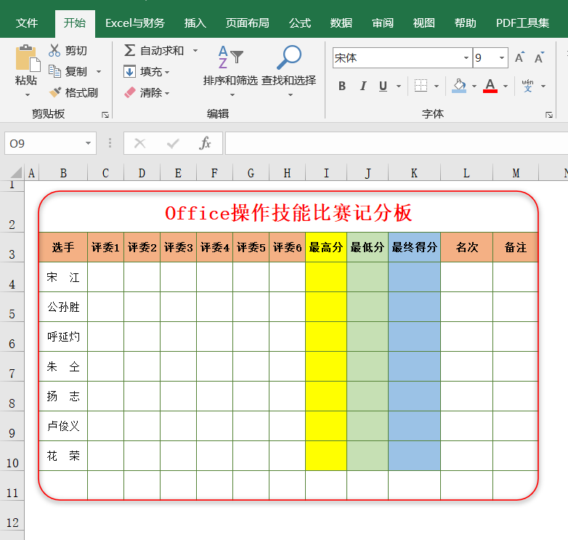Open the Name Box dropdown arrow
This screenshot has width=568, height=540.
tap(89, 143)
